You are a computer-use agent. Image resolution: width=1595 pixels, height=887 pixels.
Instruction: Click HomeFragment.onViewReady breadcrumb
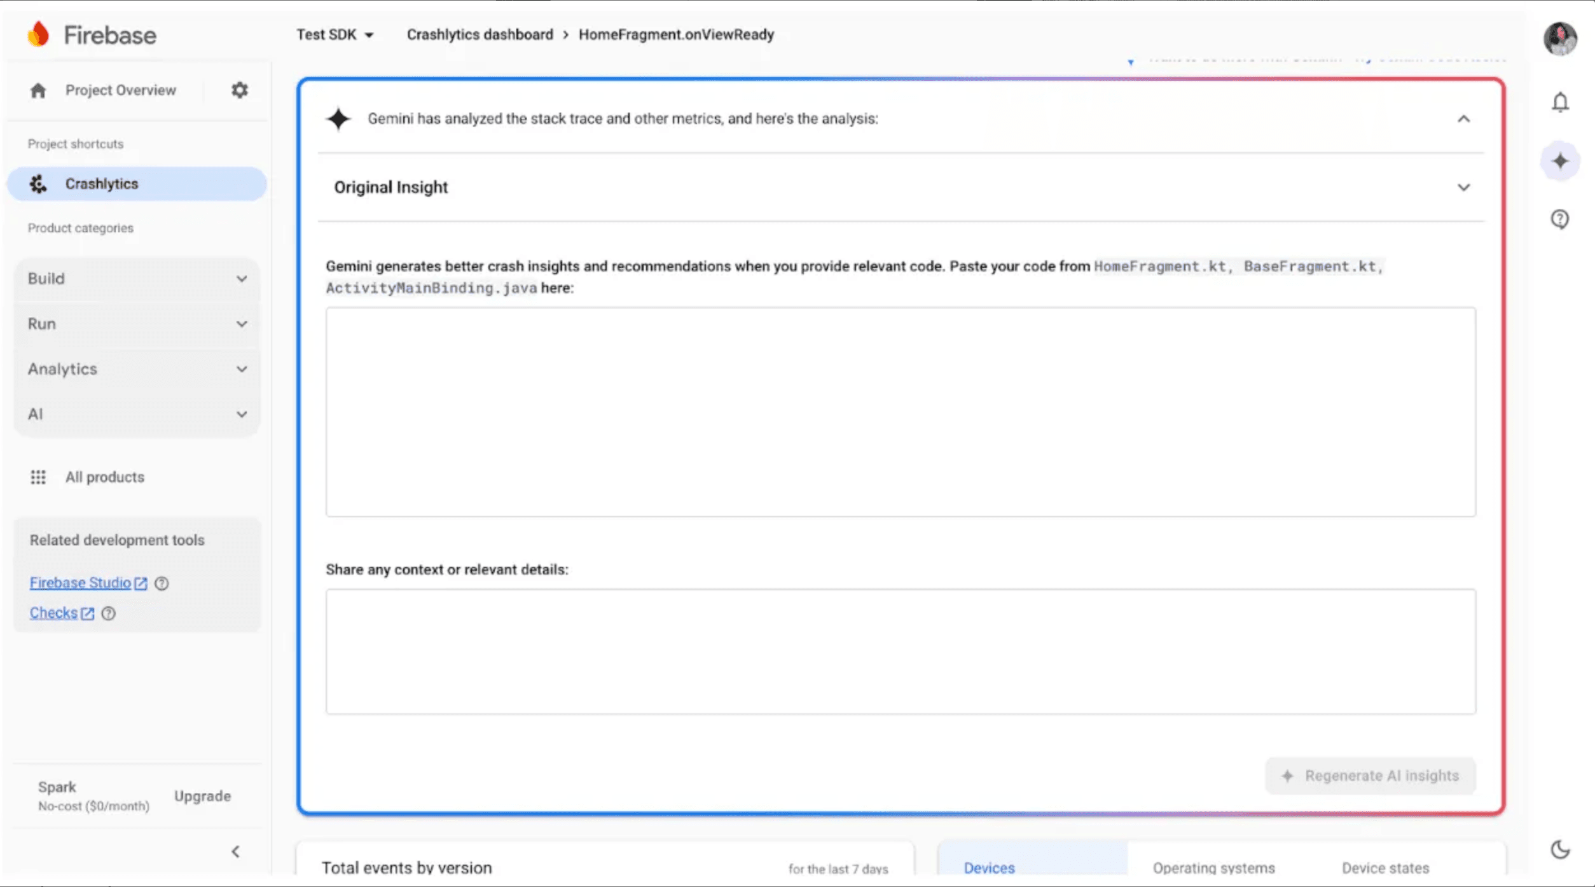pos(676,34)
